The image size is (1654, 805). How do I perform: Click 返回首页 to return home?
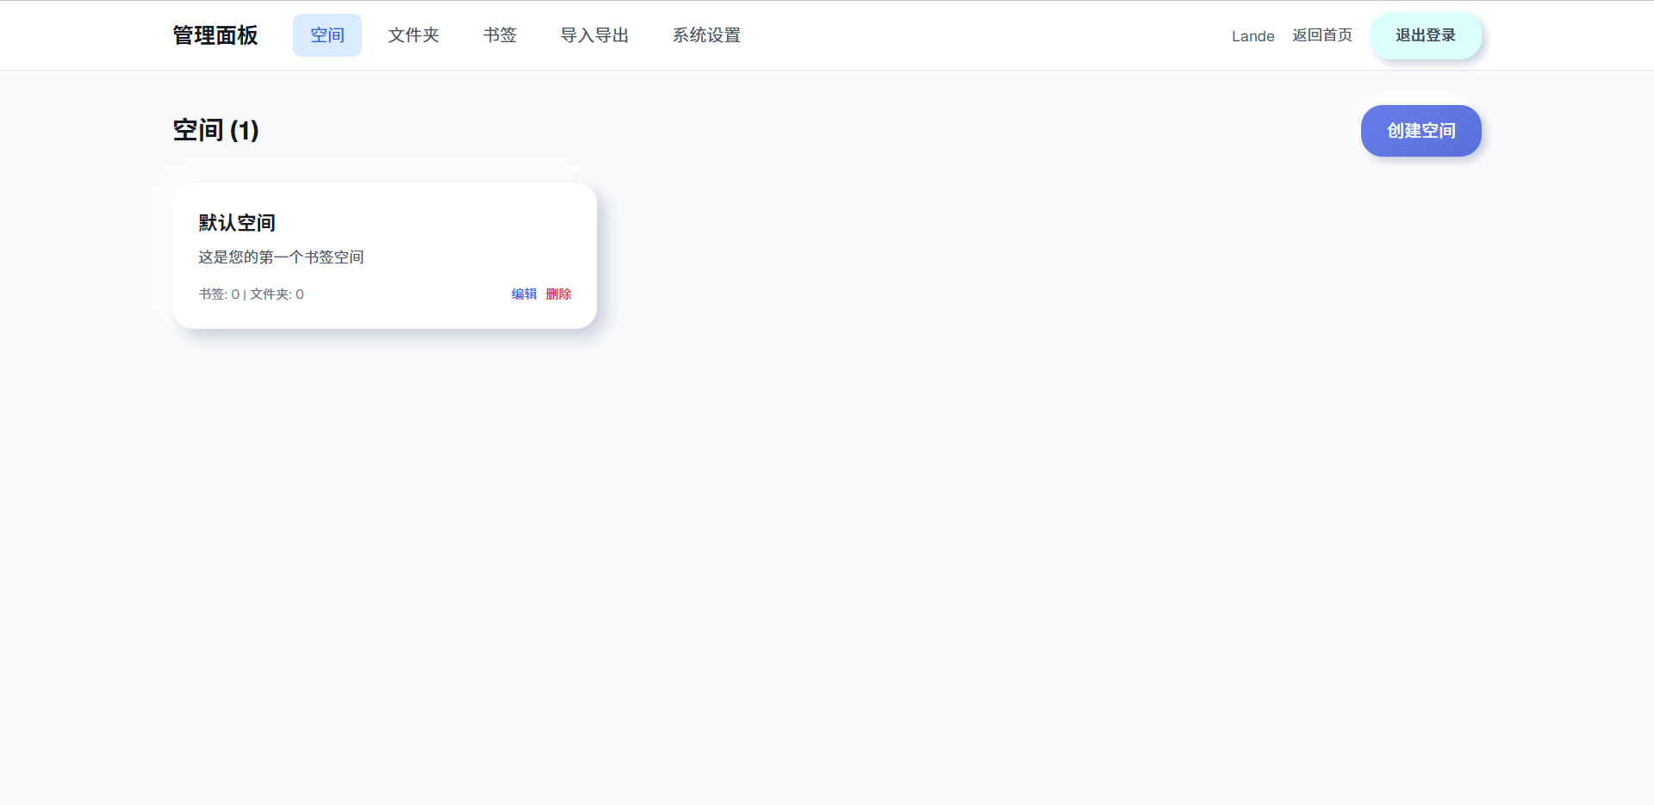[1322, 35]
